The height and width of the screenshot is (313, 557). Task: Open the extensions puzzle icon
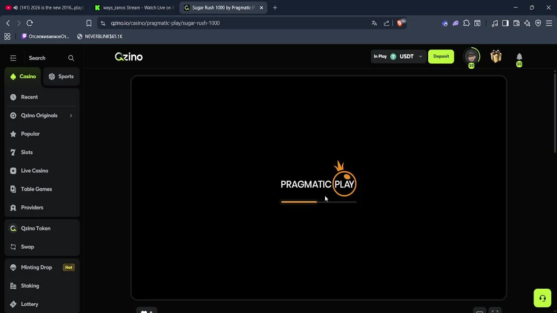(466, 23)
